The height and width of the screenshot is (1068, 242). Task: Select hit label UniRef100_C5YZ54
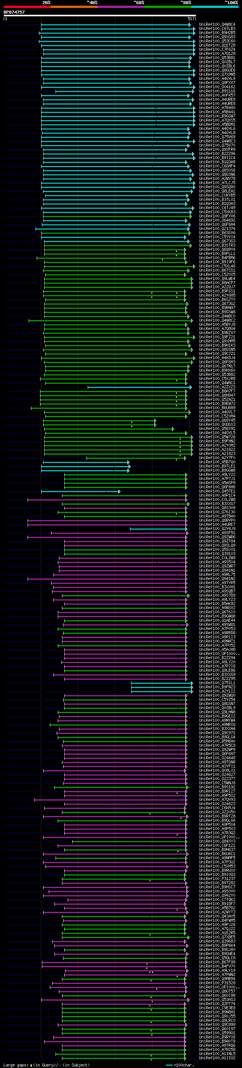[x=217, y=699]
